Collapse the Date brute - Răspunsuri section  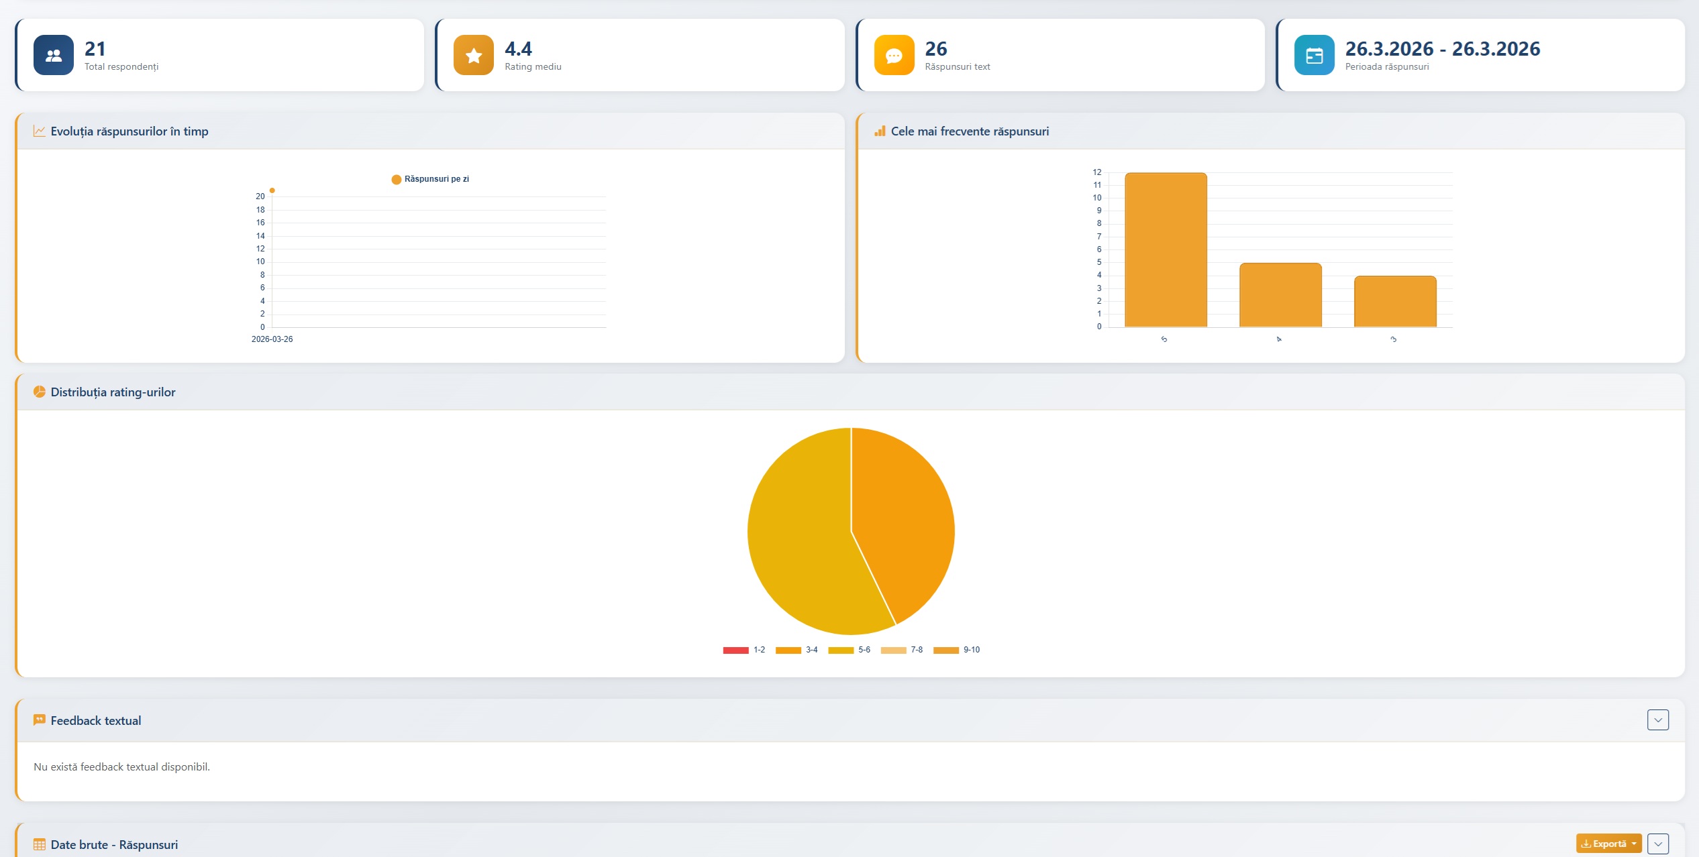[x=1657, y=844]
